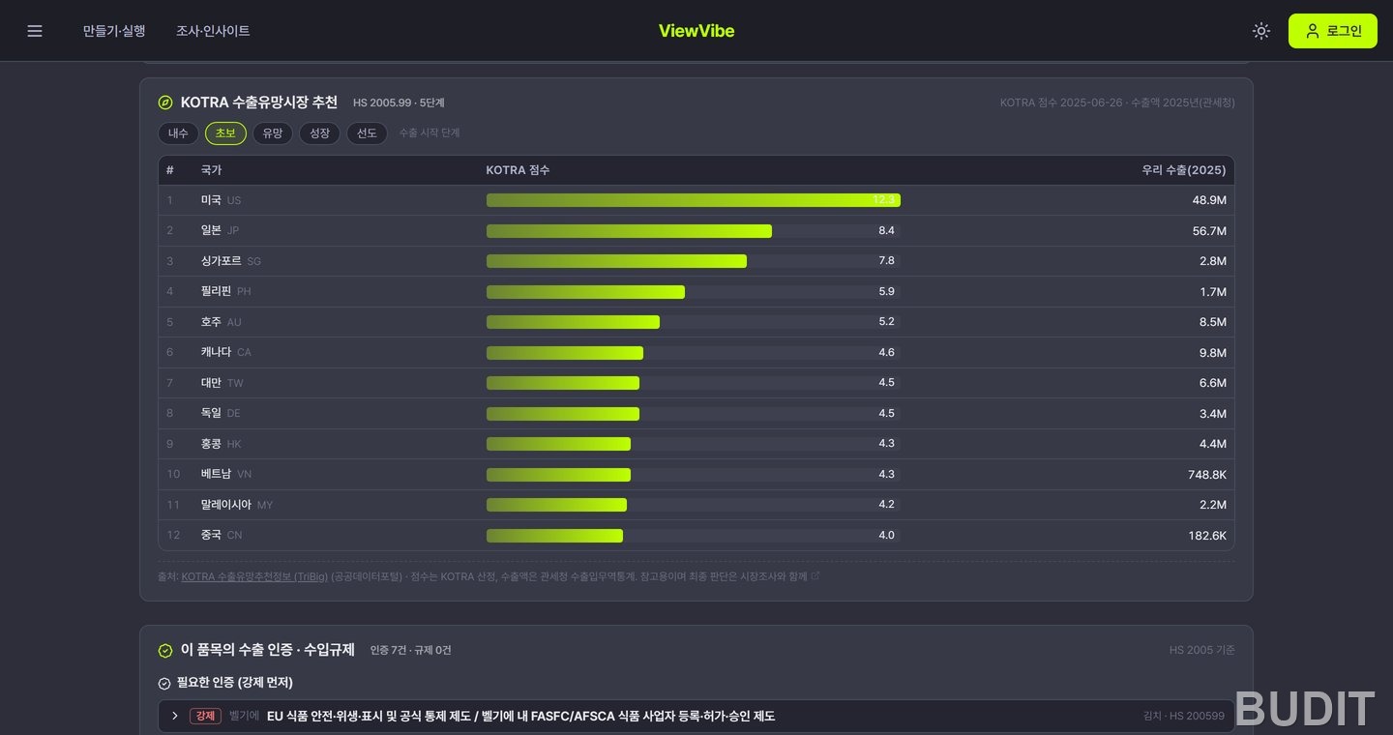
Task: Open the hamburger menu
Action: [x=35, y=31]
